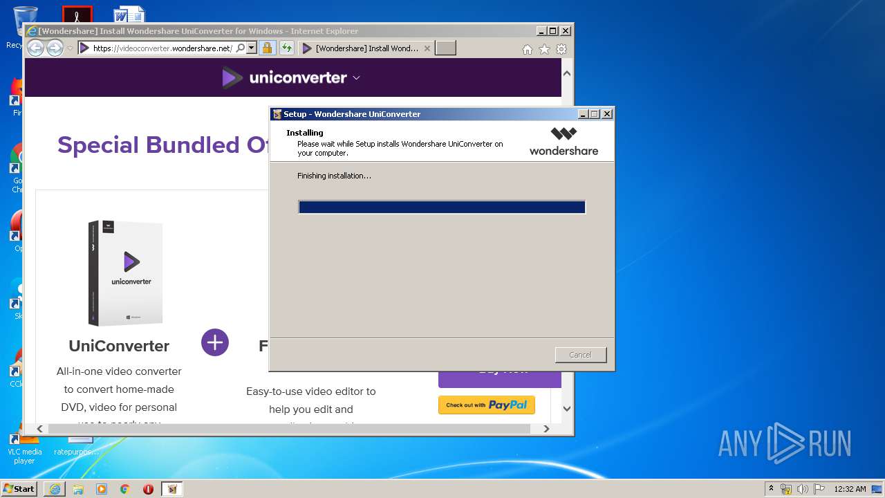Image resolution: width=885 pixels, height=498 pixels.
Task: Open the VLC media player shortcut
Action: coord(24,446)
